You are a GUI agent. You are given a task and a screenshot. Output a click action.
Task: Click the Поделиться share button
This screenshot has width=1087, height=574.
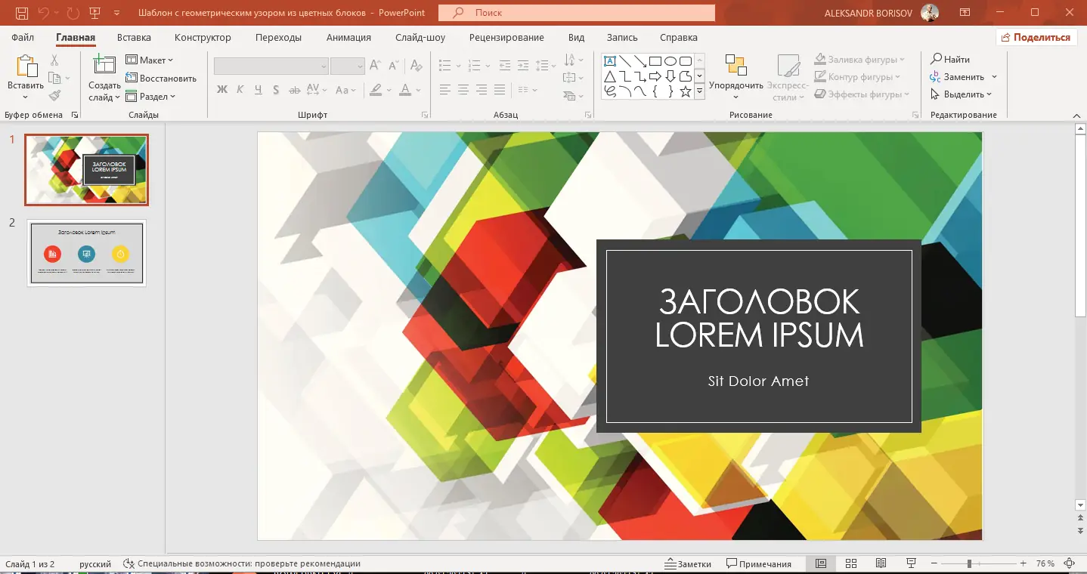pos(1036,37)
